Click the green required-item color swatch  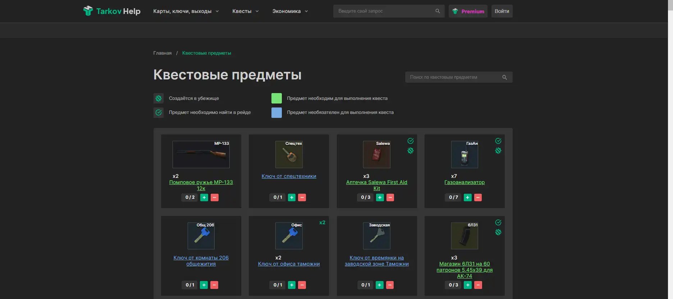(276, 98)
